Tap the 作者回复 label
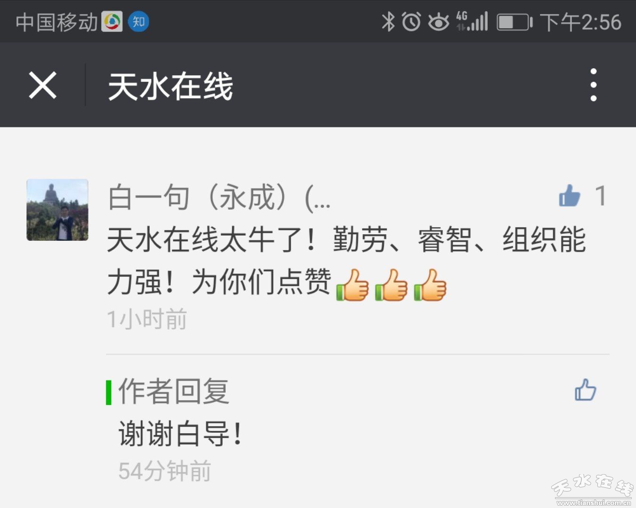Image resolution: width=636 pixels, height=508 pixels. (x=173, y=391)
